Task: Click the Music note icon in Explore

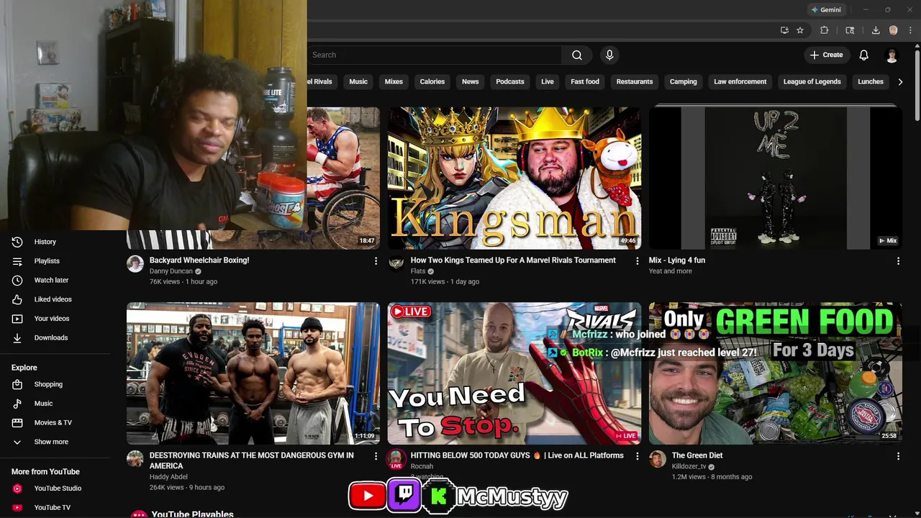Action: pos(17,404)
